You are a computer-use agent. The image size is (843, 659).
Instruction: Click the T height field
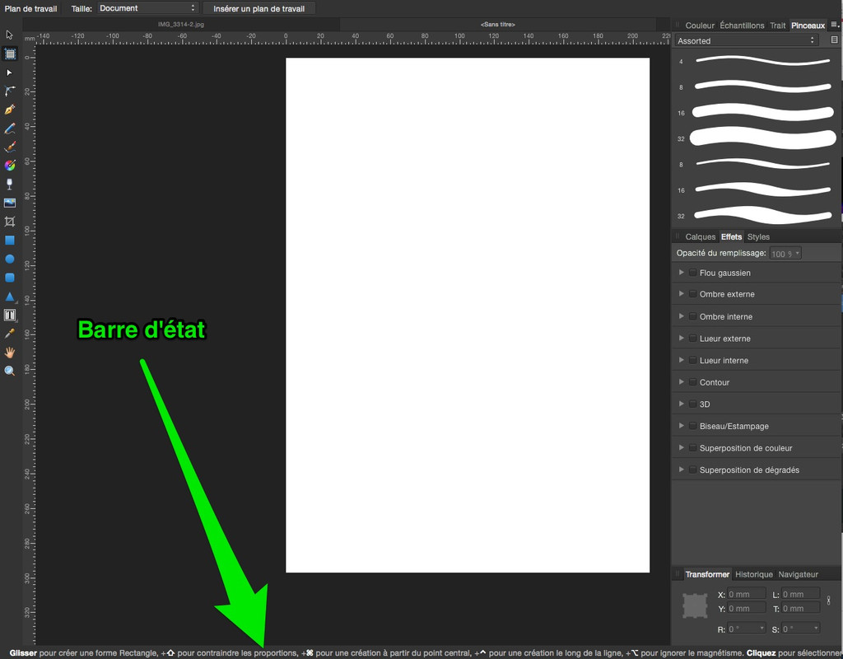[800, 608]
